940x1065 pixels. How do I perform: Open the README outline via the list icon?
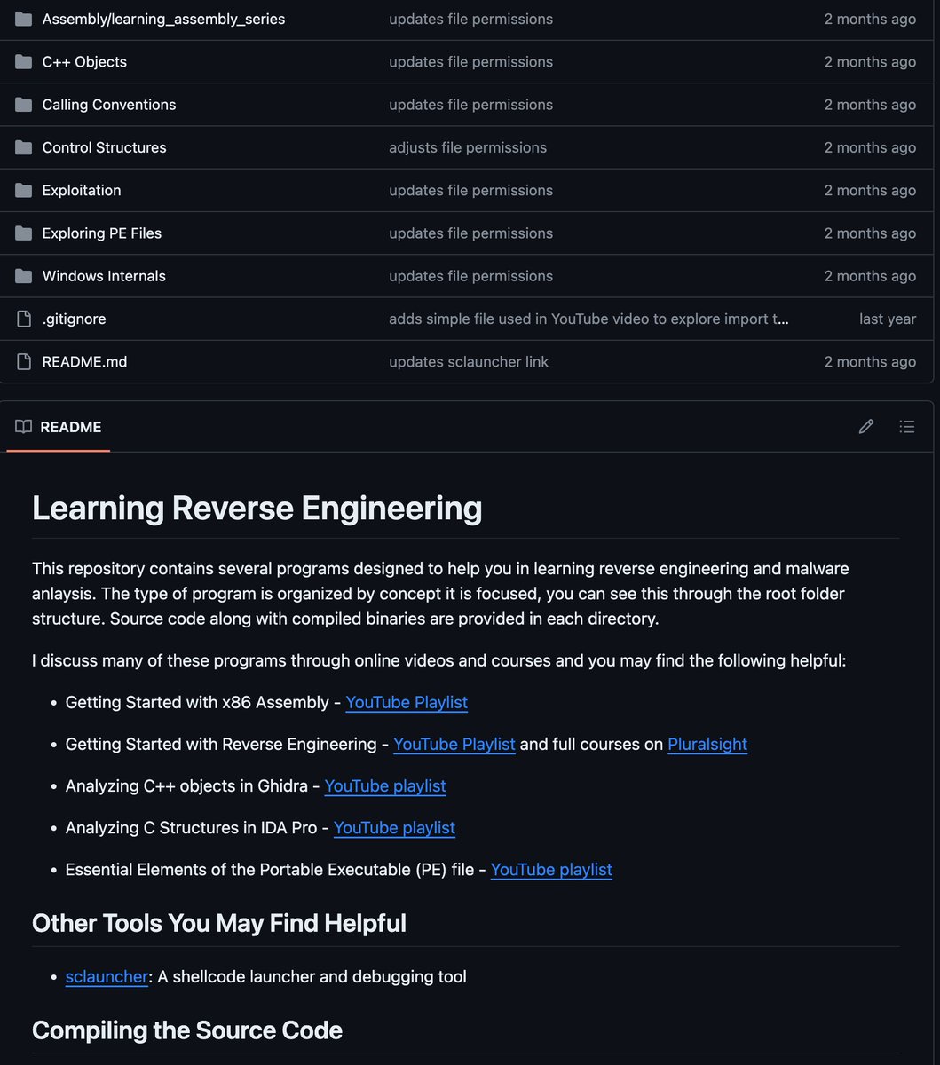907,426
